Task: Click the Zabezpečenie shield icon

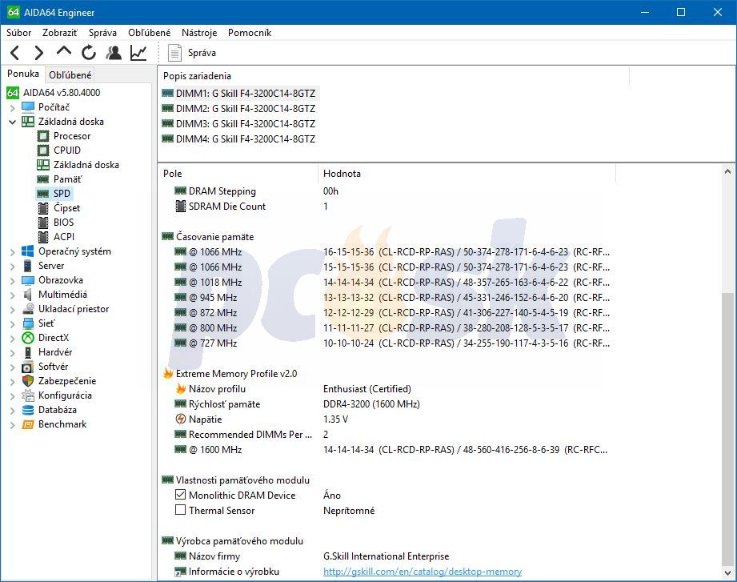Action: 28,381
